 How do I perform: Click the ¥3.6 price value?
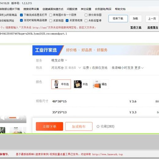(133, 102)
